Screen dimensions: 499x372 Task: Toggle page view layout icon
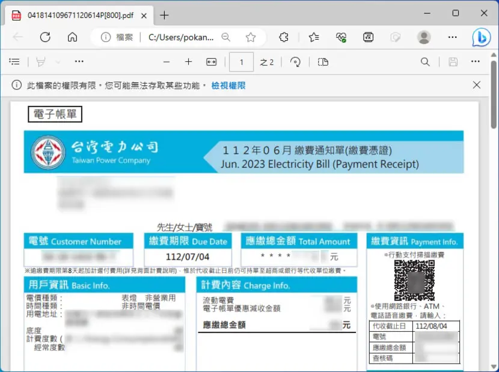[323, 62]
